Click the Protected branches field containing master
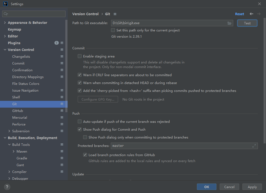The height and width of the screenshot is (193, 266). [x=184, y=146]
